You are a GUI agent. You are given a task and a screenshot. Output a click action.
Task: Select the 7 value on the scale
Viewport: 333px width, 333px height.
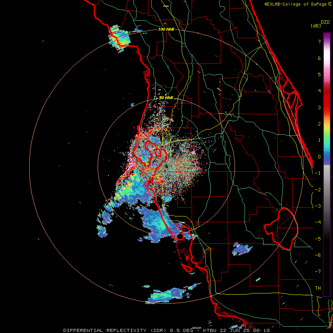point(319,41)
